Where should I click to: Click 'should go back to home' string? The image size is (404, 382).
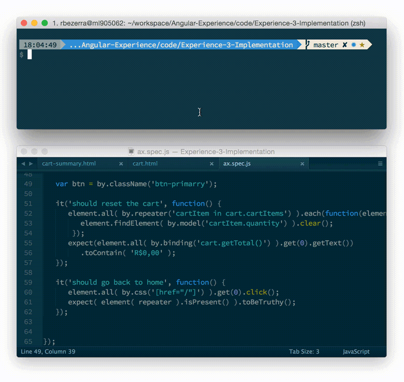tap(118, 282)
